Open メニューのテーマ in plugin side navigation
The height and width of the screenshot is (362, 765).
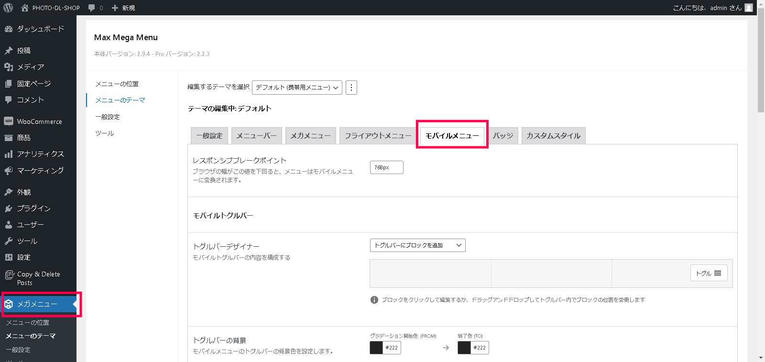point(120,100)
